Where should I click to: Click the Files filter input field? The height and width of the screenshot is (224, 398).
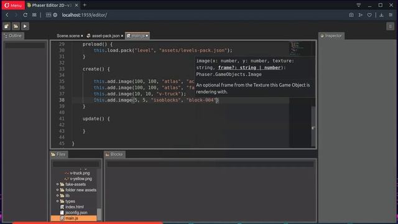click(x=76, y=164)
